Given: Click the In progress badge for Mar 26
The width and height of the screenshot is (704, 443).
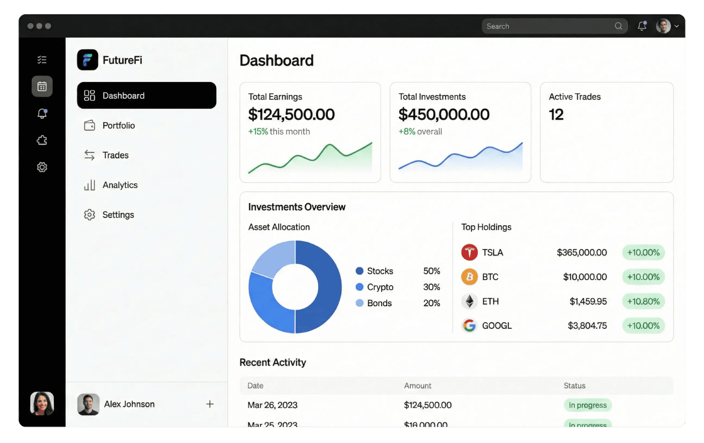Looking at the screenshot, I should point(587,405).
